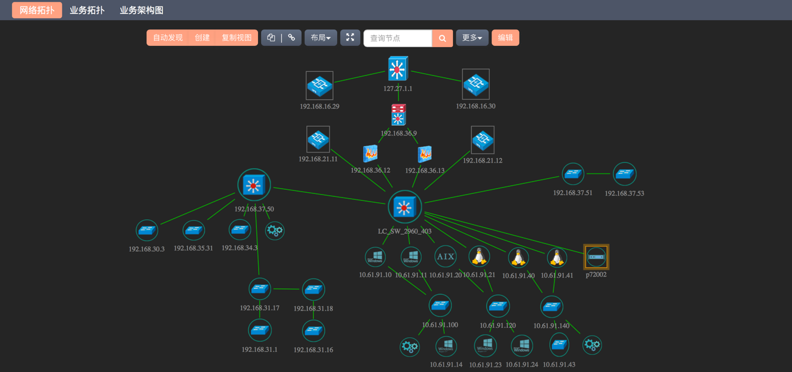Viewport: 792px width, 372px height.
Task: Switch to the 业务拓扑 tab
Action: click(x=87, y=10)
